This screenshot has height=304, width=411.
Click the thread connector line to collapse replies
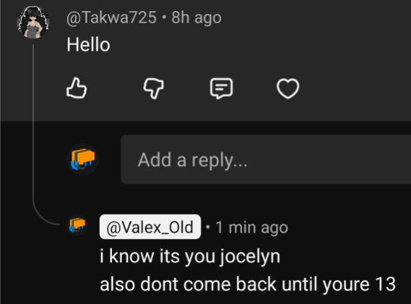pos(33,130)
